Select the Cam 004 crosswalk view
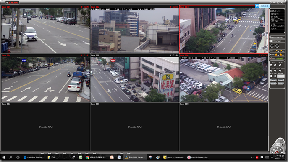 (45, 79)
